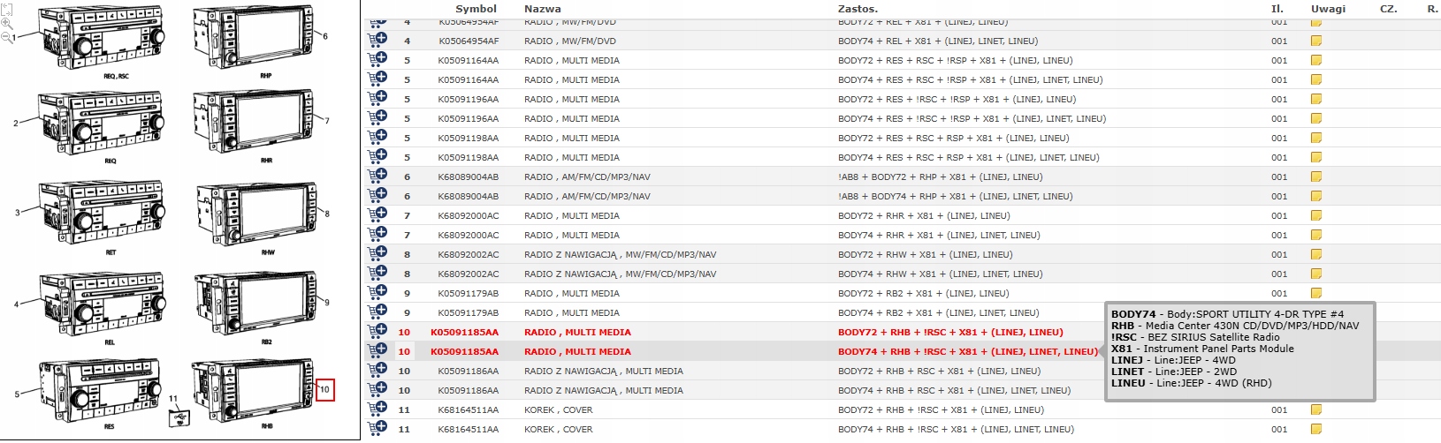Image resolution: width=1441 pixels, height=443 pixels.
Task: Sort by the Symbol column header
Action: click(476, 9)
